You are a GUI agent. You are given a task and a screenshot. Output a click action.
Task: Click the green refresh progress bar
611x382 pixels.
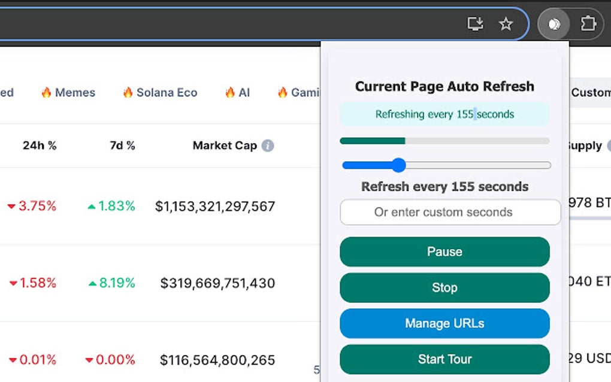tap(444, 141)
